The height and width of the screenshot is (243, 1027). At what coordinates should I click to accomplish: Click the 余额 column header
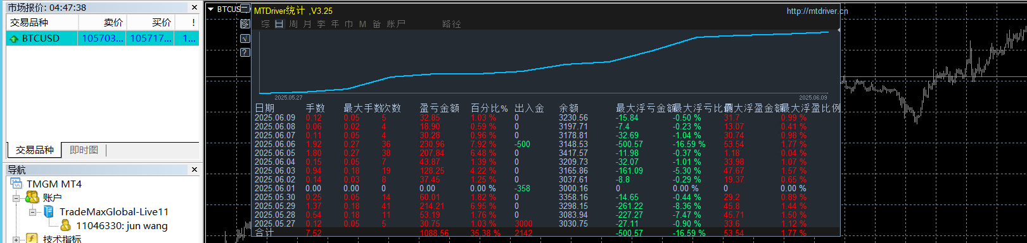[x=569, y=108]
